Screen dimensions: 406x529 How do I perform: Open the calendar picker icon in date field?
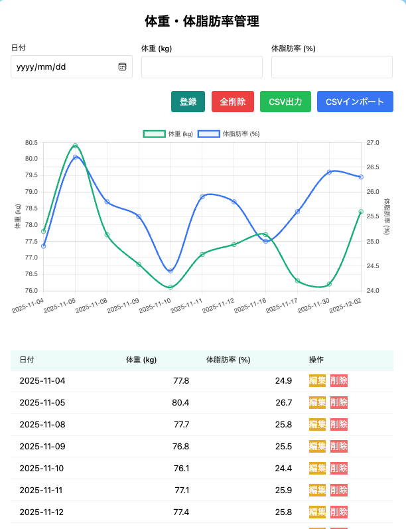(x=122, y=66)
